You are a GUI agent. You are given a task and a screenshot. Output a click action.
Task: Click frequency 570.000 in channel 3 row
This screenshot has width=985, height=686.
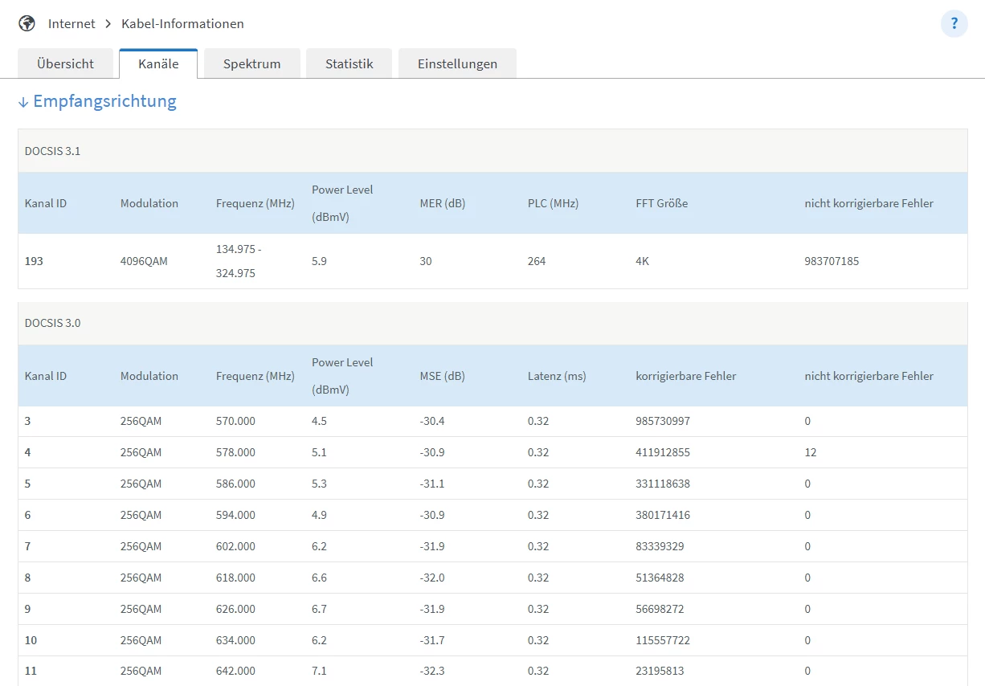click(x=235, y=421)
